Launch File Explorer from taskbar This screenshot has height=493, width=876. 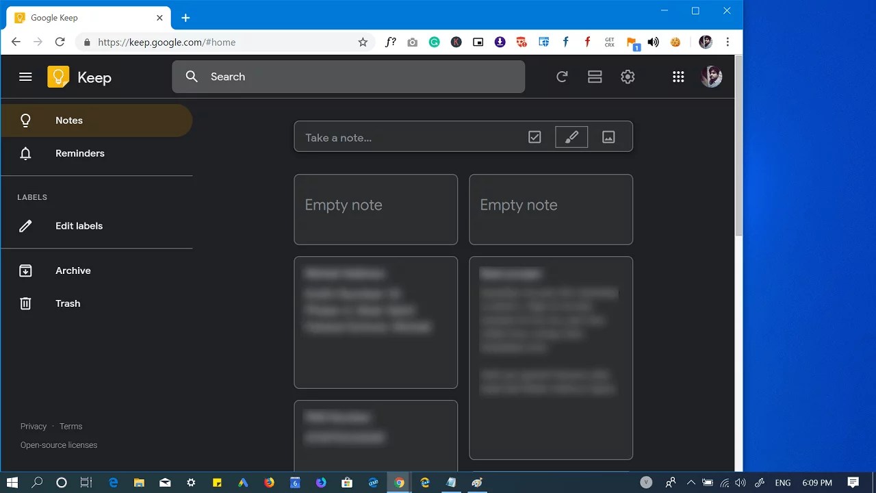pos(139,482)
